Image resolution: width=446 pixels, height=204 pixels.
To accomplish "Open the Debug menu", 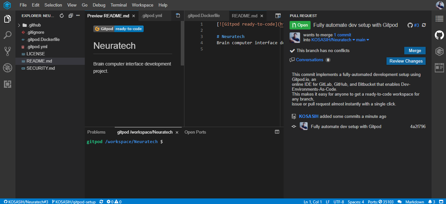I will tap(99, 5).
